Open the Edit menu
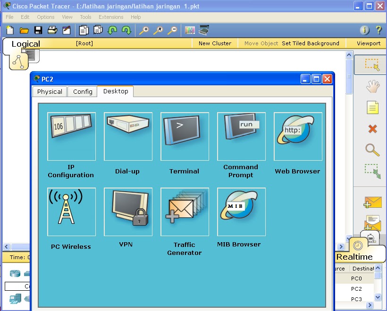This screenshot has width=387, height=311. [25, 17]
